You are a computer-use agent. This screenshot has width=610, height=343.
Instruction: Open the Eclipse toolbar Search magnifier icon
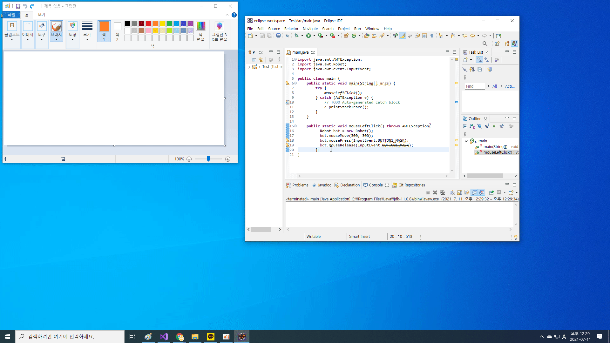[485, 44]
